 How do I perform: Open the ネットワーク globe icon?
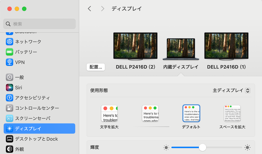(9, 41)
